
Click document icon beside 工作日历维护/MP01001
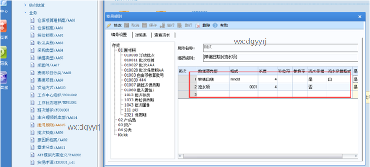pyautogui.click(x=32, y=103)
